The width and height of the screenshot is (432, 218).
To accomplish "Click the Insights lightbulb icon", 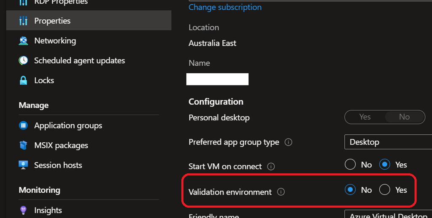I will (x=23, y=210).
